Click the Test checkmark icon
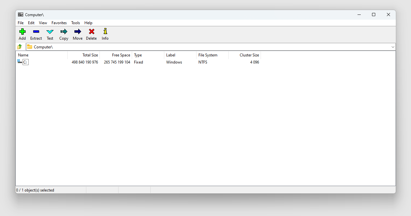The width and height of the screenshot is (411, 216). (x=50, y=32)
